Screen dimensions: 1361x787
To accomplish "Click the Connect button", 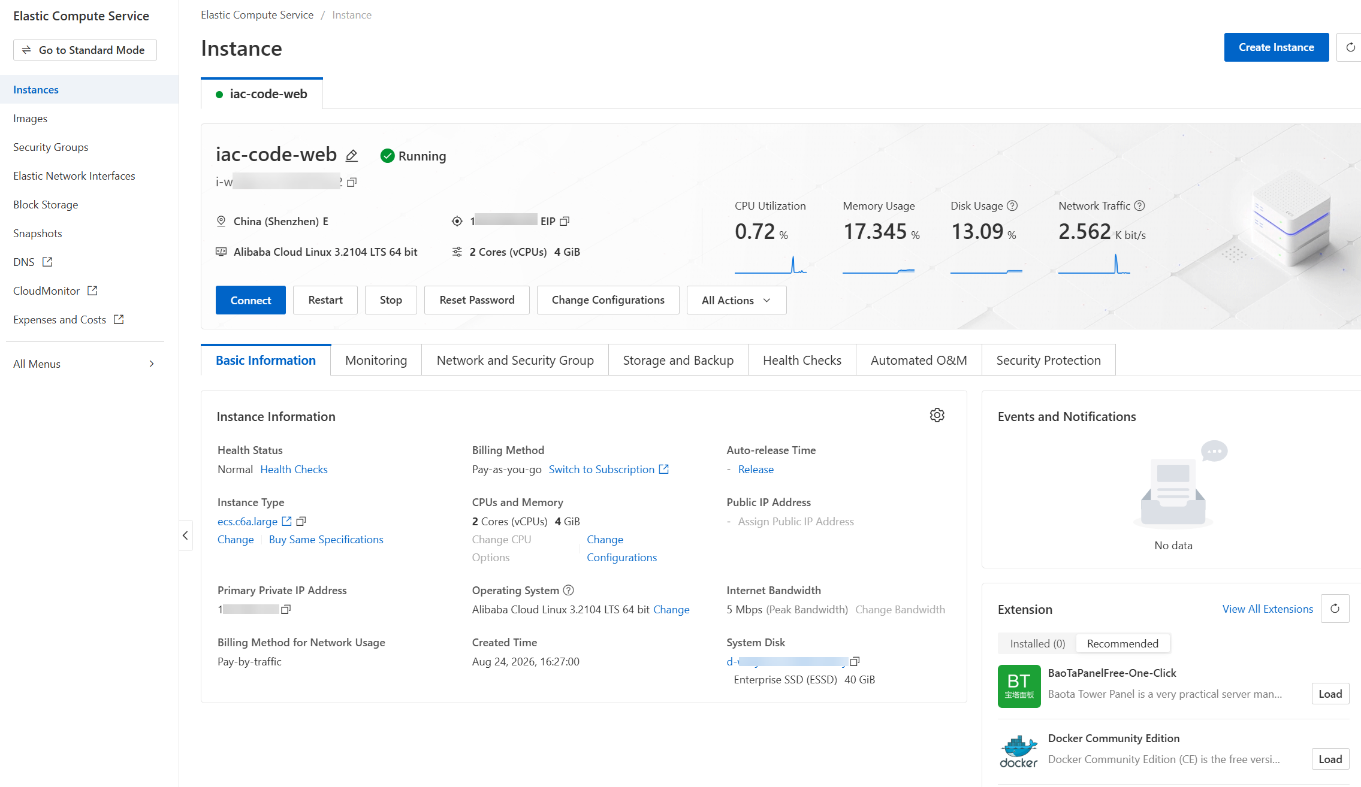I will coord(251,301).
